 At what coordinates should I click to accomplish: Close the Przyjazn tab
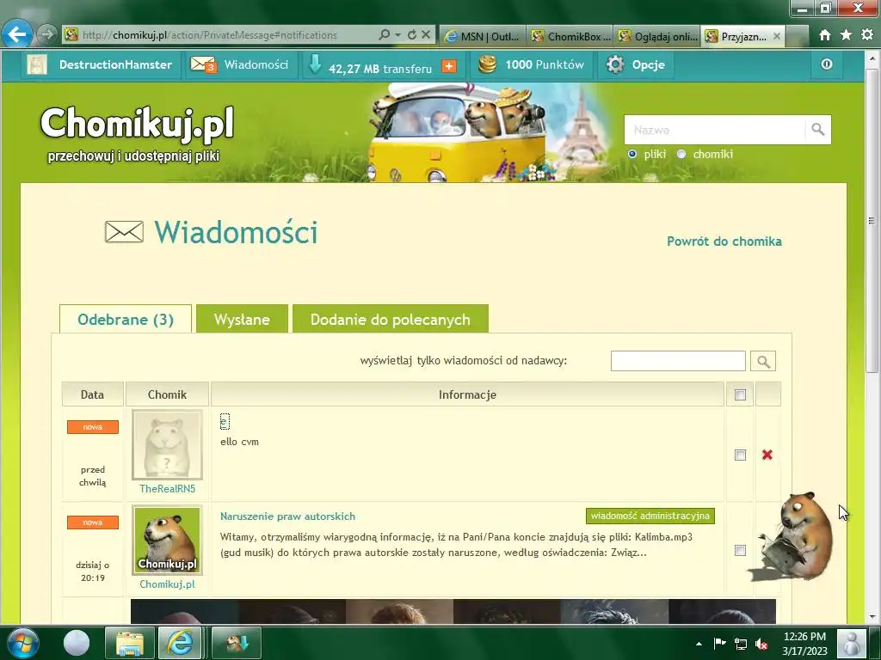[x=777, y=36]
